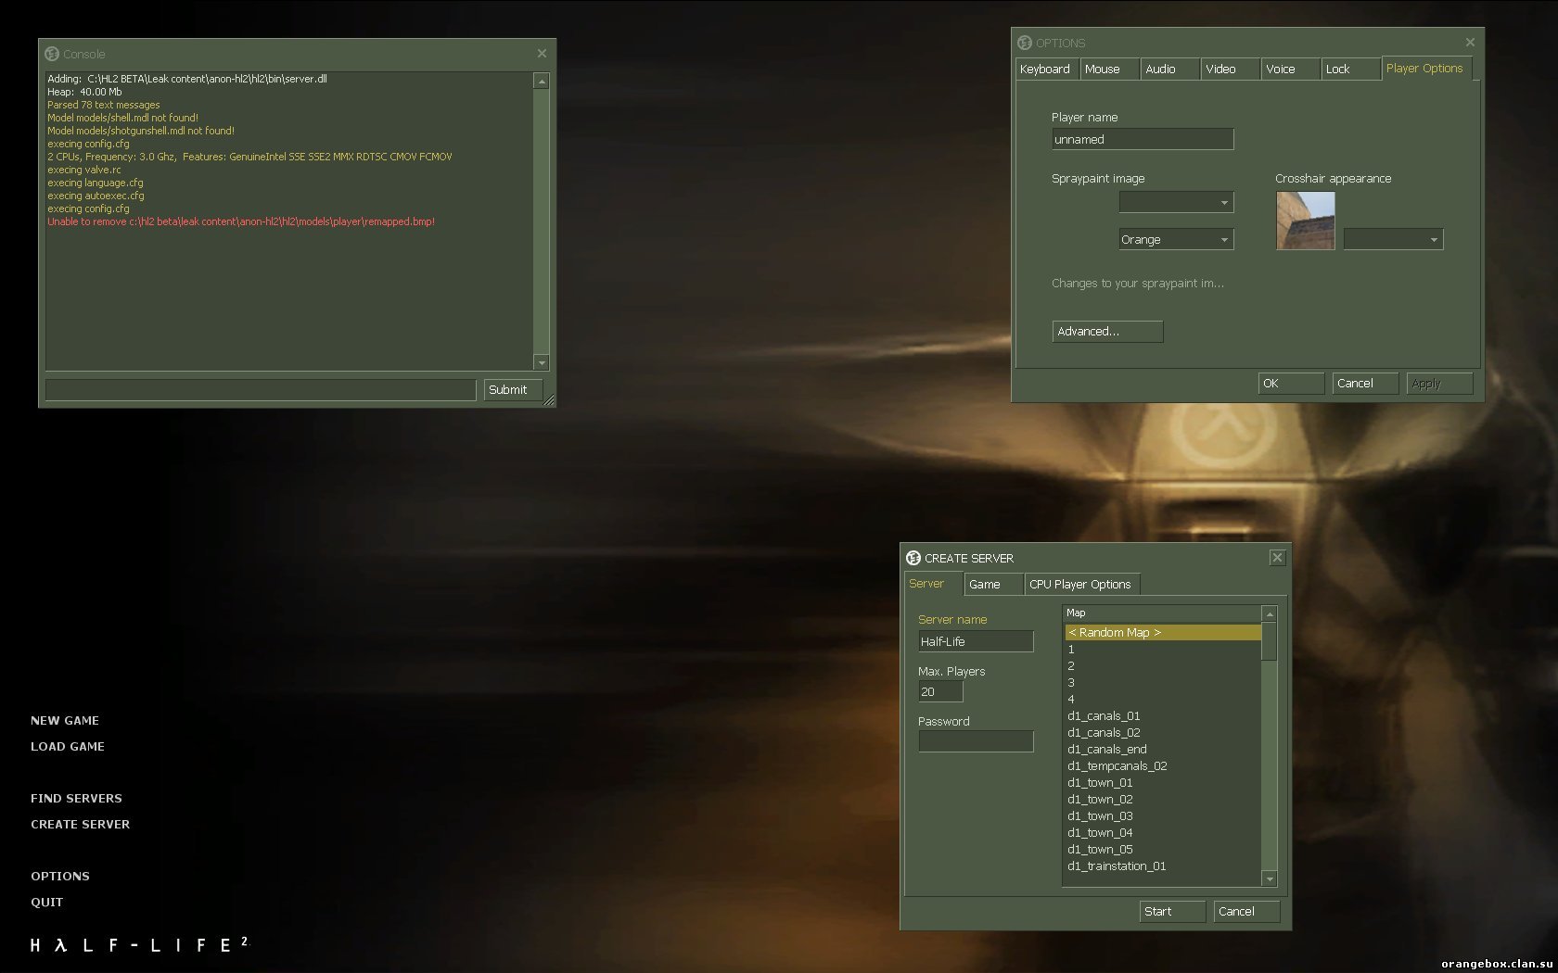Image resolution: width=1558 pixels, height=973 pixels.
Task: Switch to the Game tab
Action: pyautogui.click(x=993, y=585)
